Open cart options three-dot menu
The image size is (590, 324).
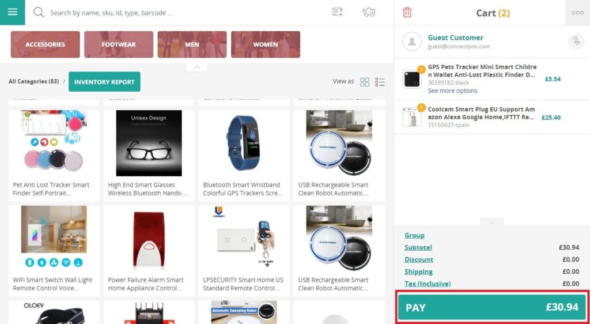(577, 13)
